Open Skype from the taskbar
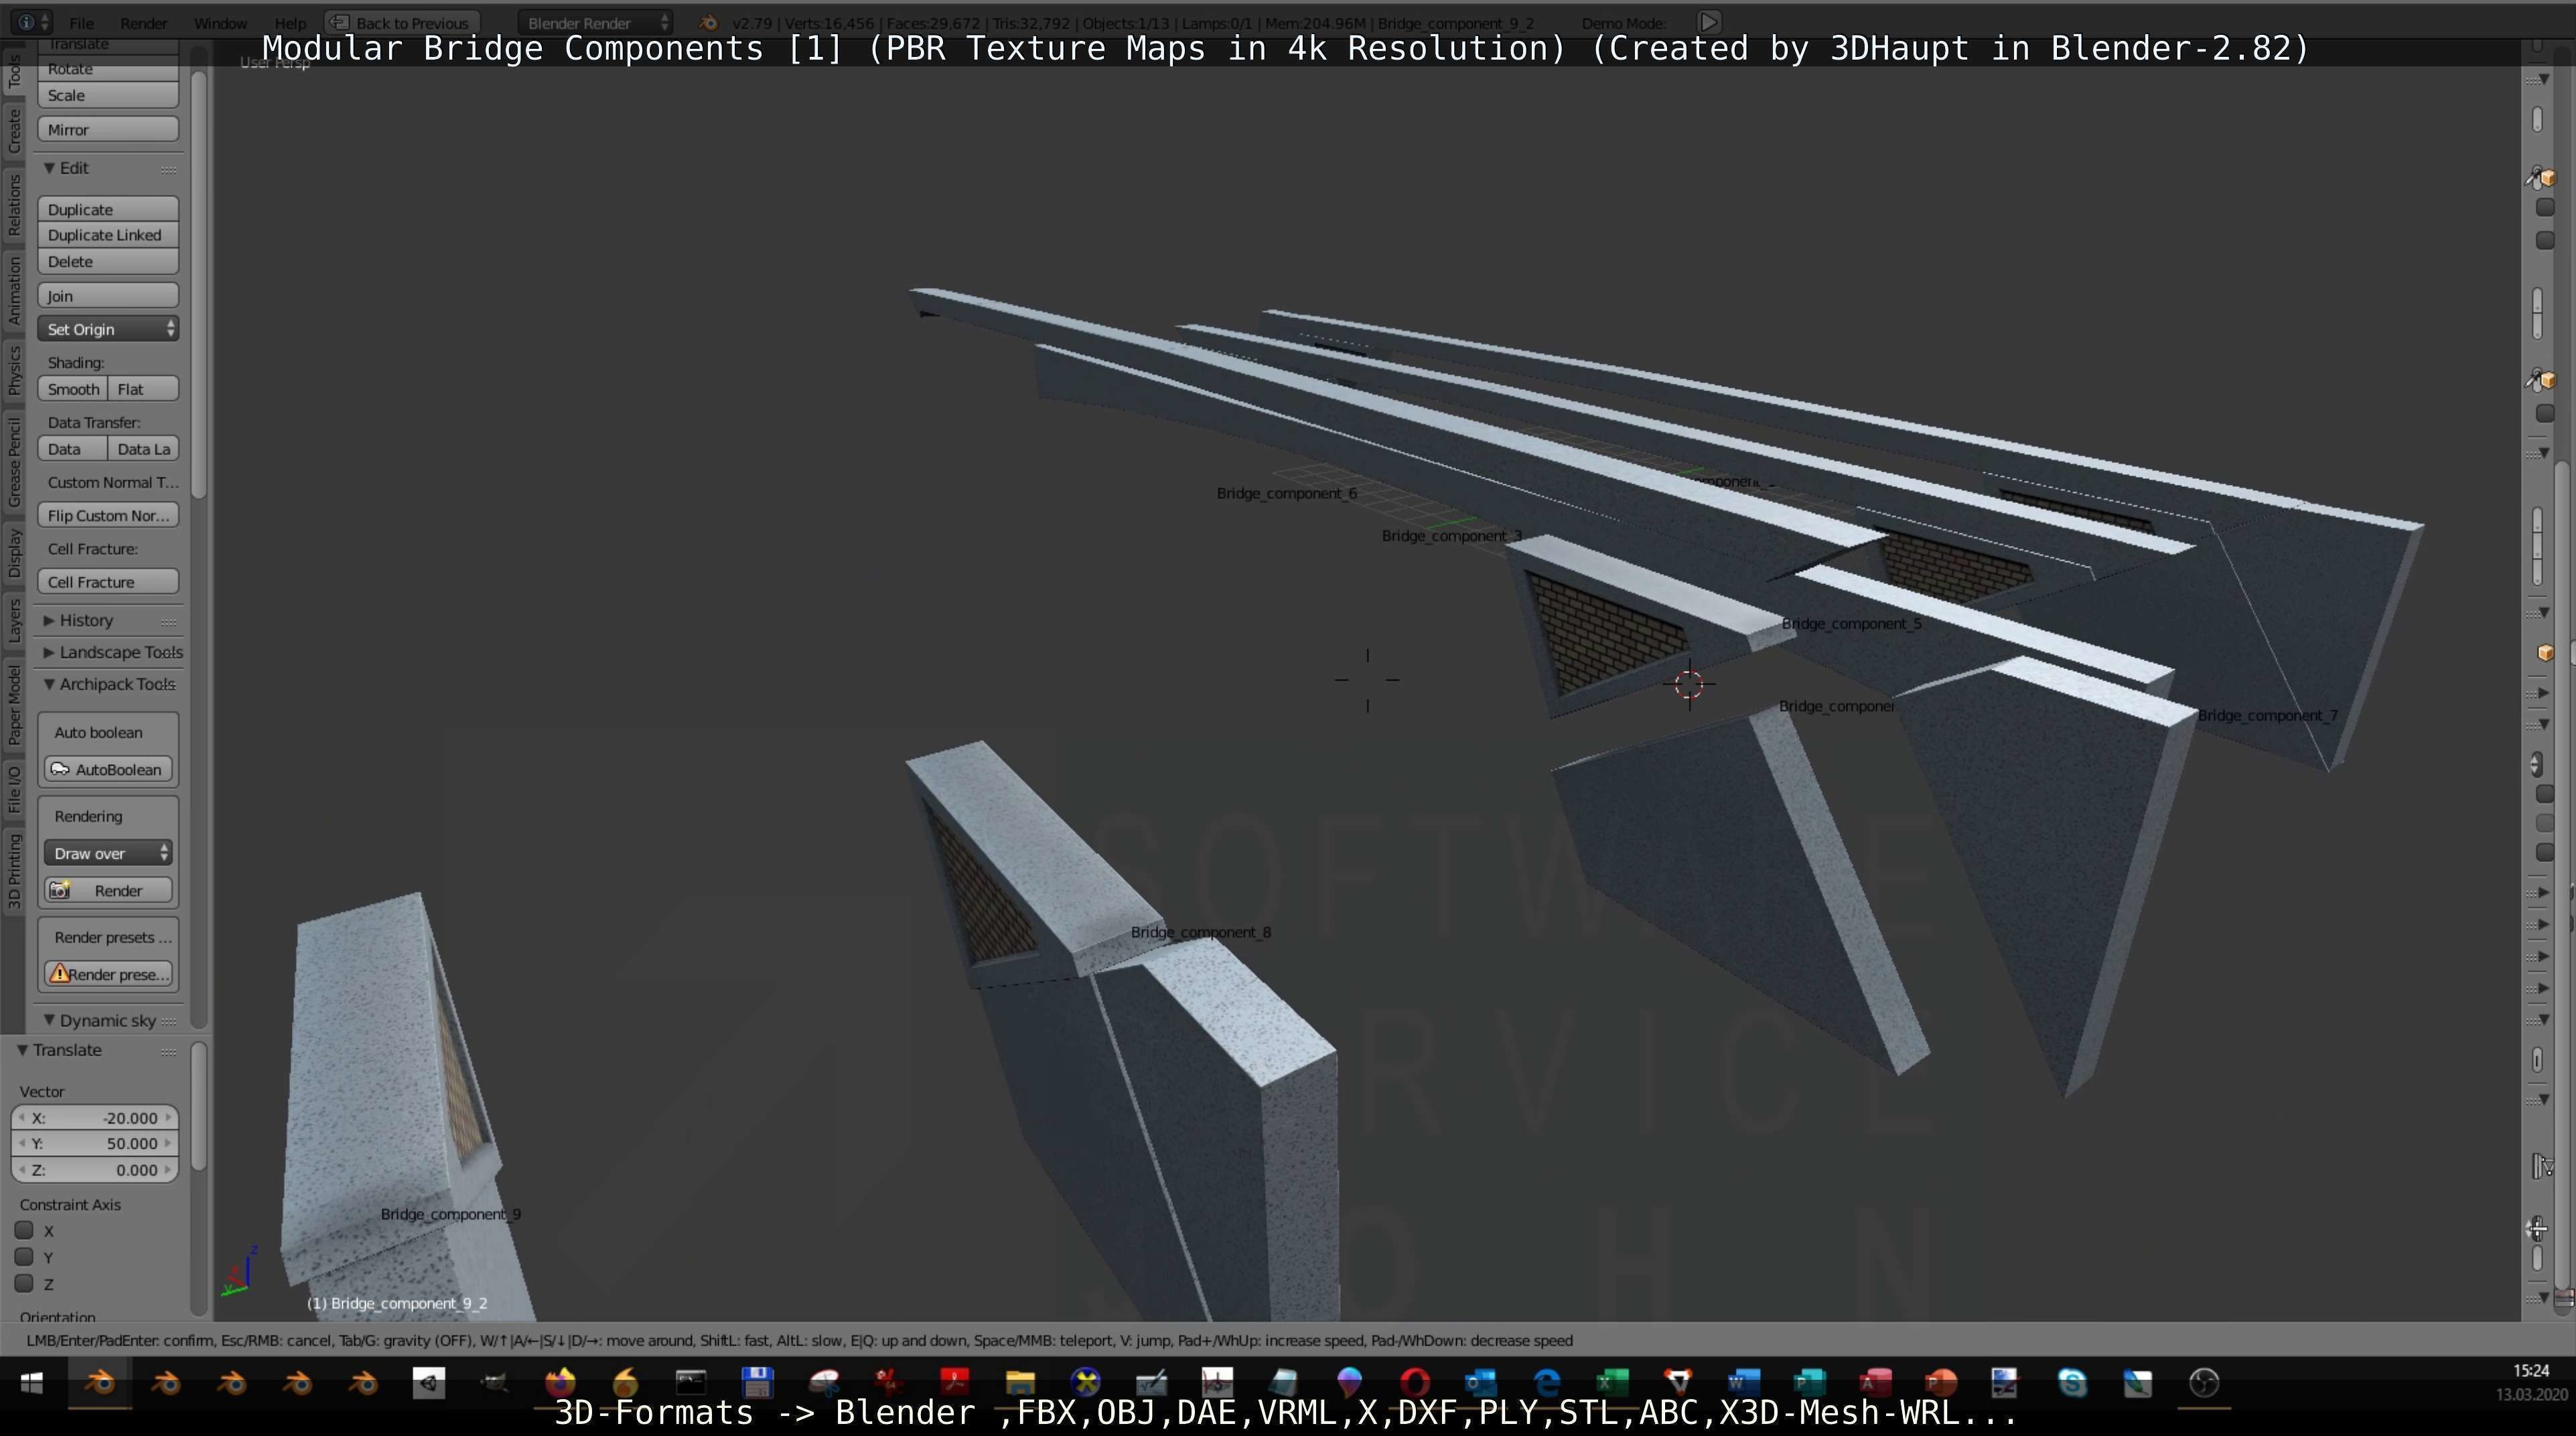Viewport: 2576px width, 1436px height. pos(2072,1383)
